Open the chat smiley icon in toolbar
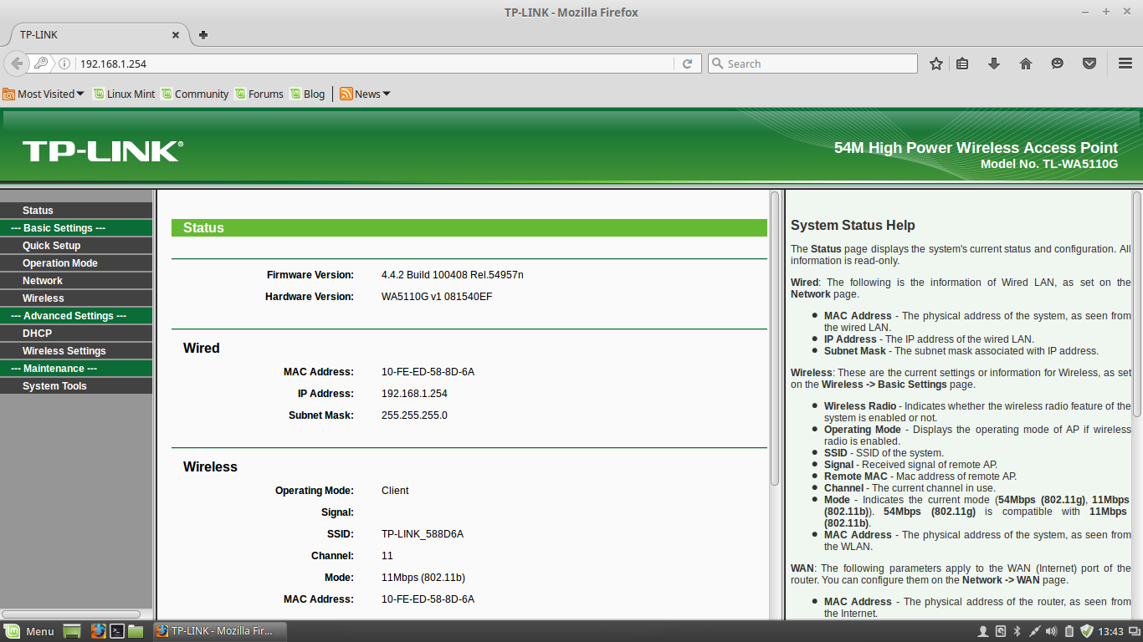The height and width of the screenshot is (642, 1143). pyautogui.click(x=1058, y=64)
